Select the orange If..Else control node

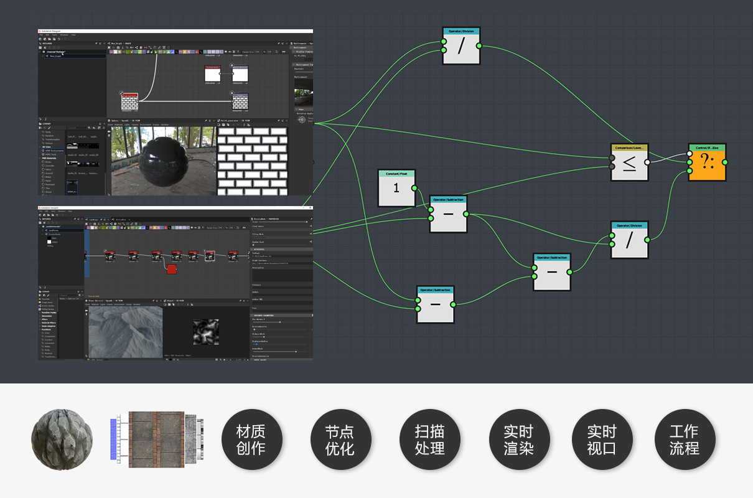coord(707,162)
